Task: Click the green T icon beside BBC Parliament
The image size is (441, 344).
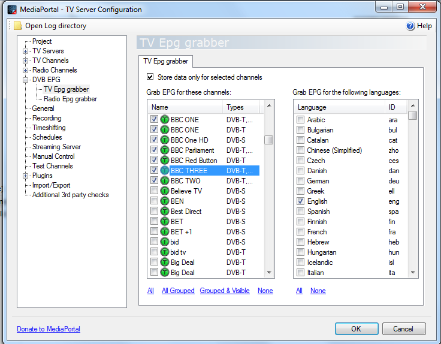Action: 164,150
